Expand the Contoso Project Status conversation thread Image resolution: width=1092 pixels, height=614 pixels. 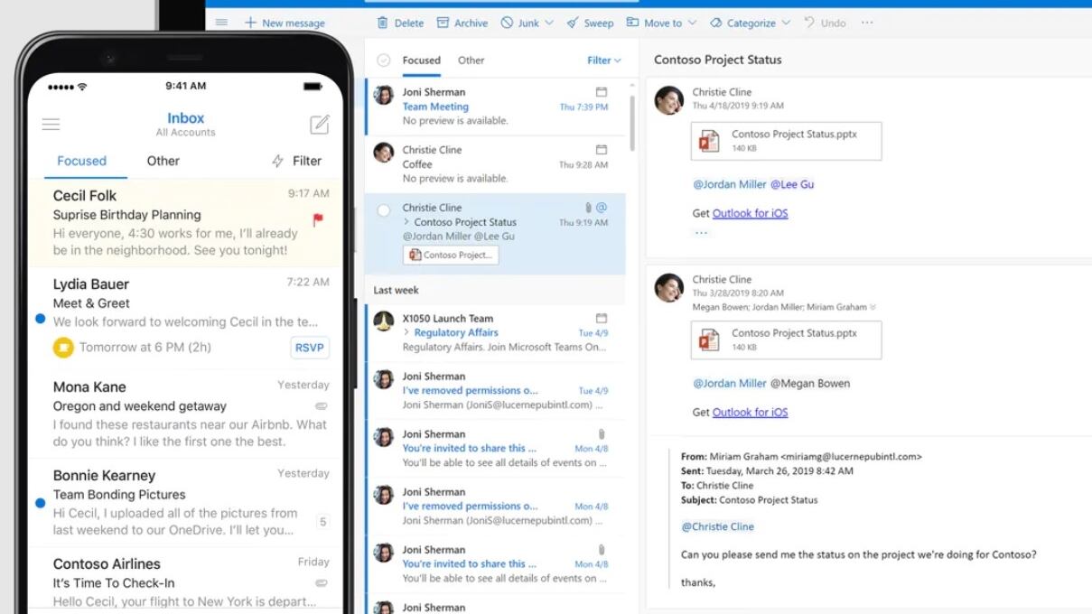[x=406, y=222]
